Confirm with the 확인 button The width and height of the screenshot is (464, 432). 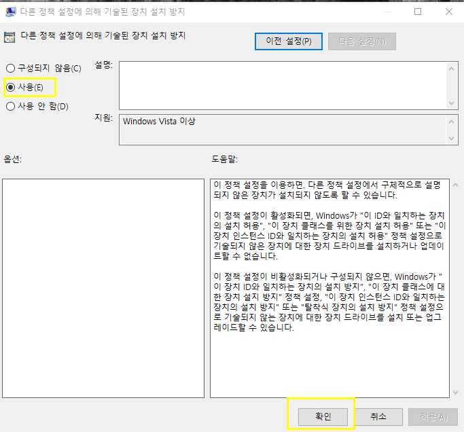click(323, 416)
